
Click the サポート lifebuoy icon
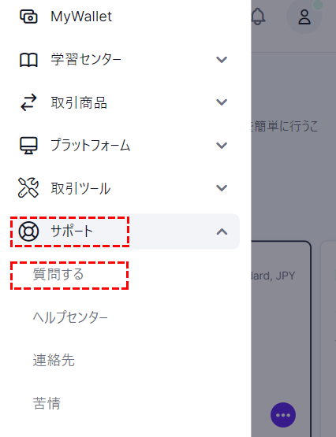[x=28, y=231]
